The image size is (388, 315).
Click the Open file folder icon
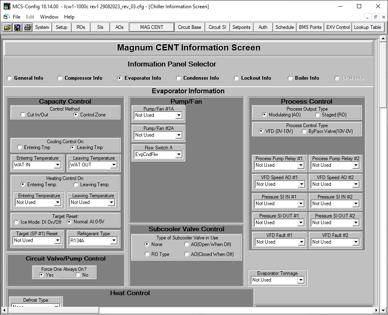point(7,27)
